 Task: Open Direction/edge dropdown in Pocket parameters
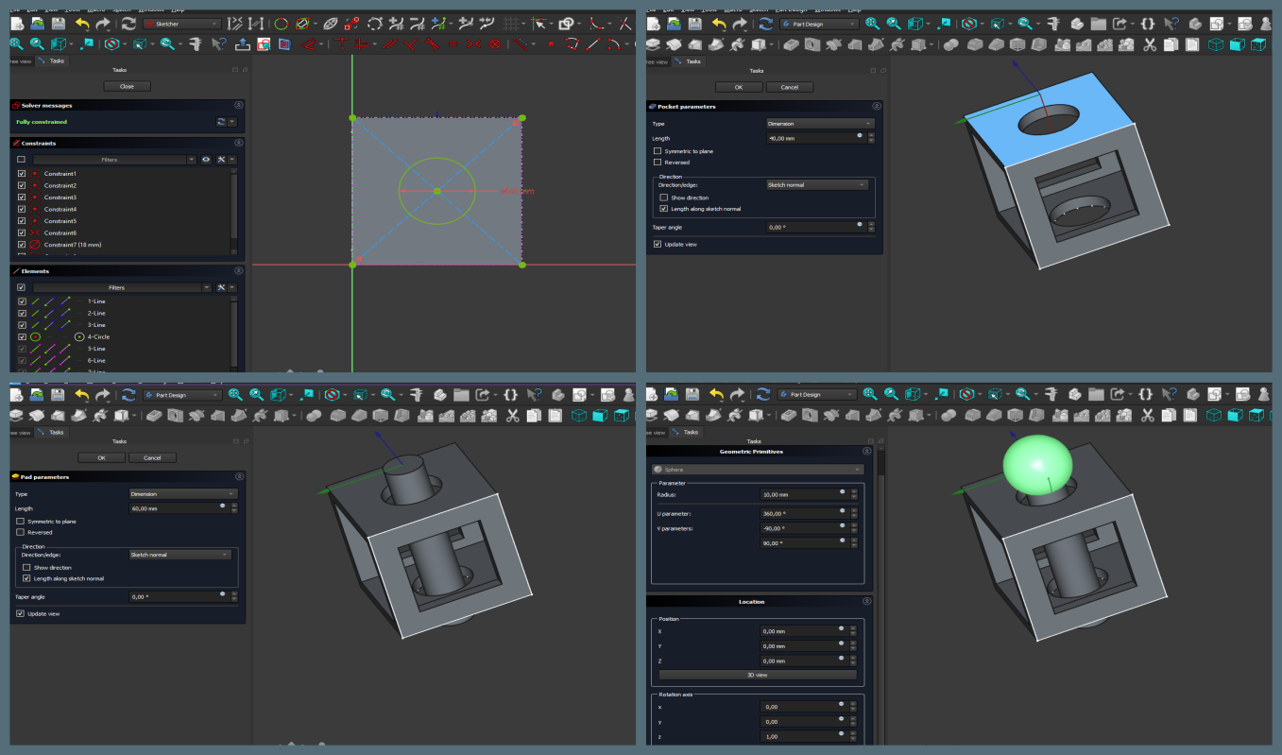[817, 185]
